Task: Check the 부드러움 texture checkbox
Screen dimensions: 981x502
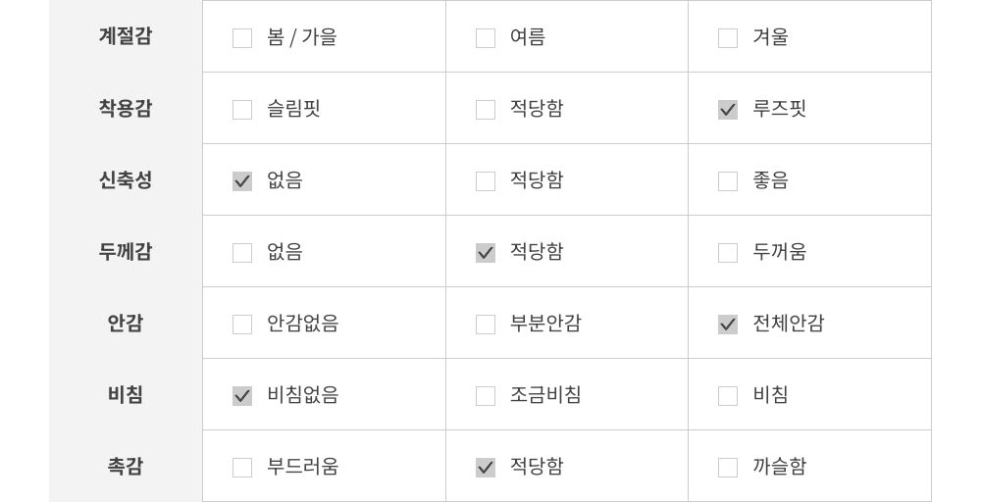Action: click(x=242, y=468)
